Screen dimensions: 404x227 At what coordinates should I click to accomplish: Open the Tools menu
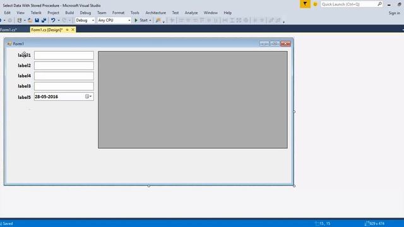134,13
